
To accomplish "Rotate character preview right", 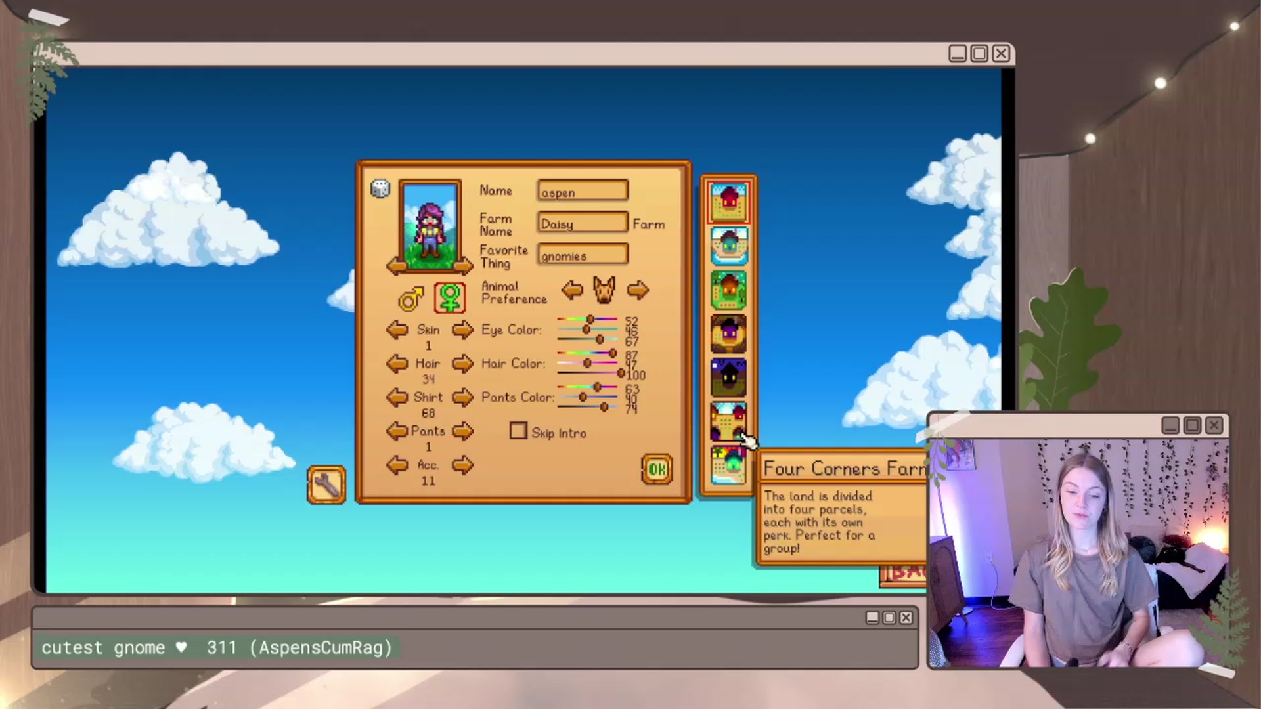I will [x=464, y=266].
